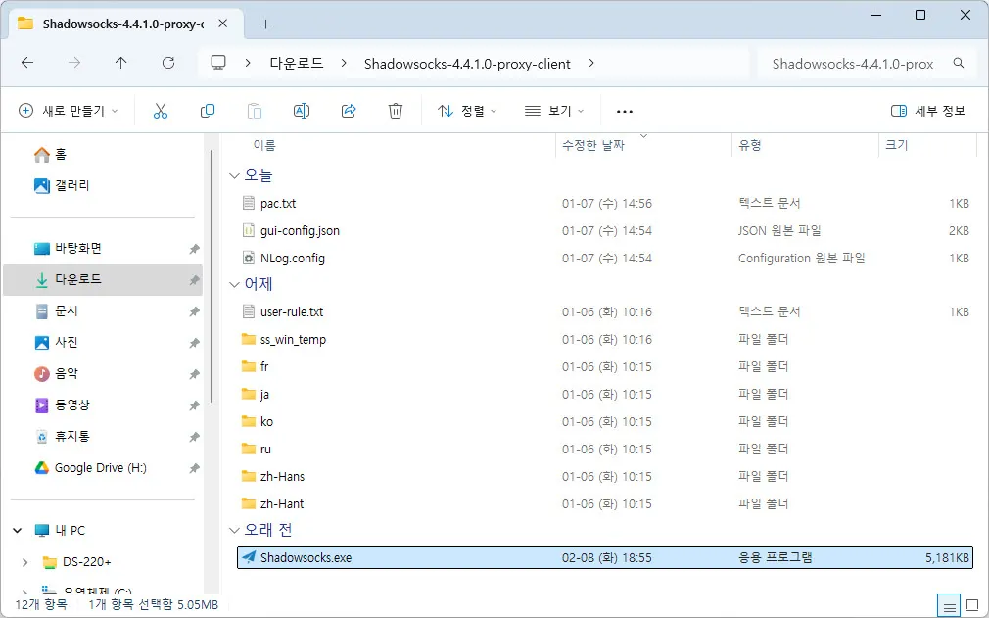Switch to details view icon in status bar
The height and width of the screenshot is (618, 989).
pos(949,606)
